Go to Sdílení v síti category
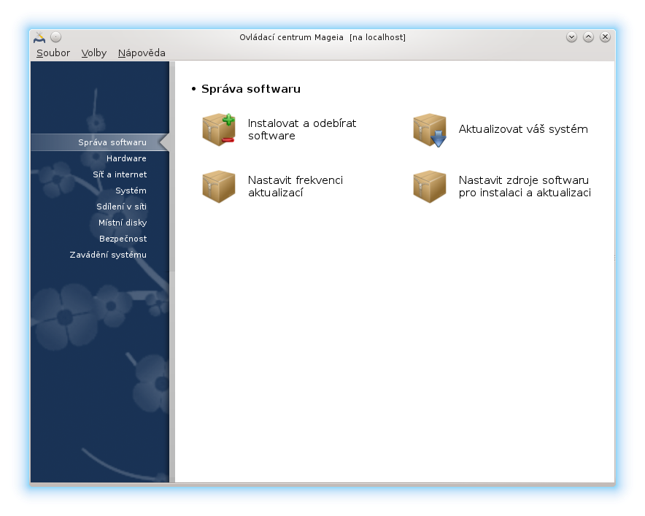The image size is (645, 516). click(121, 207)
